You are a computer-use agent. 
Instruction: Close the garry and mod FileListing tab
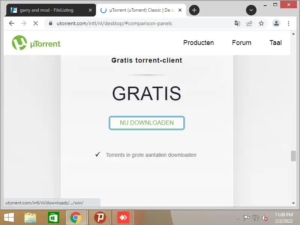pos(90,10)
